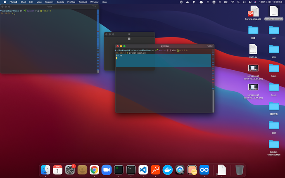
Task: Open the Terminal app in the Dock
Action: [x=131, y=170]
